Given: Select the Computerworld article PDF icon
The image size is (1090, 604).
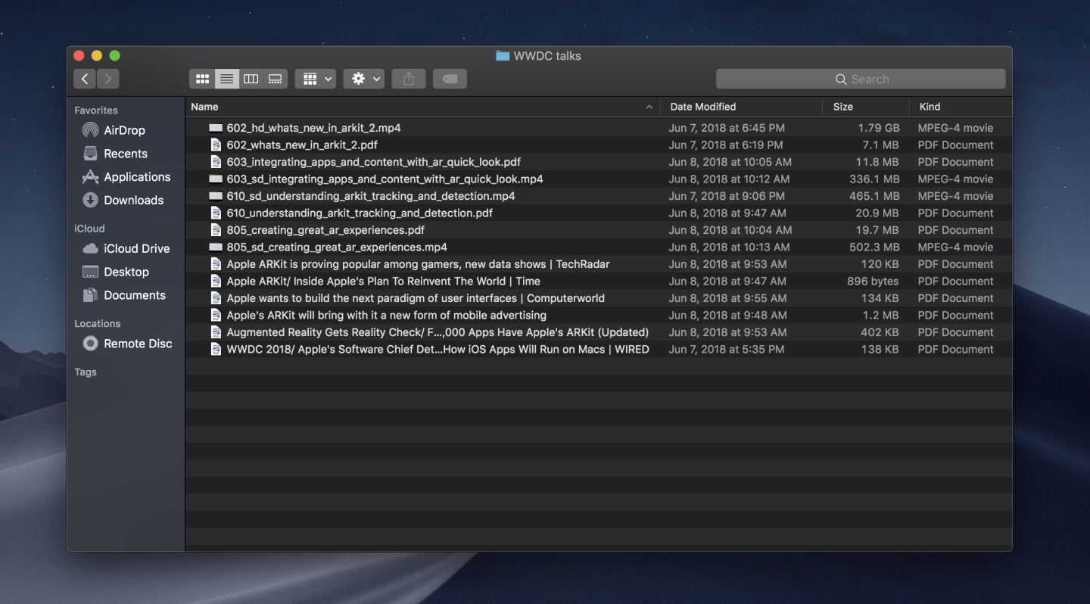Looking at the screenshot, I should [216, 298].
